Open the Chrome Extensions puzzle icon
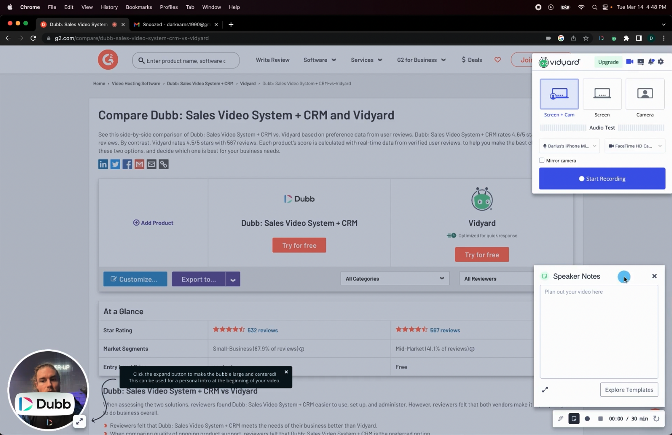 (626, 38)
